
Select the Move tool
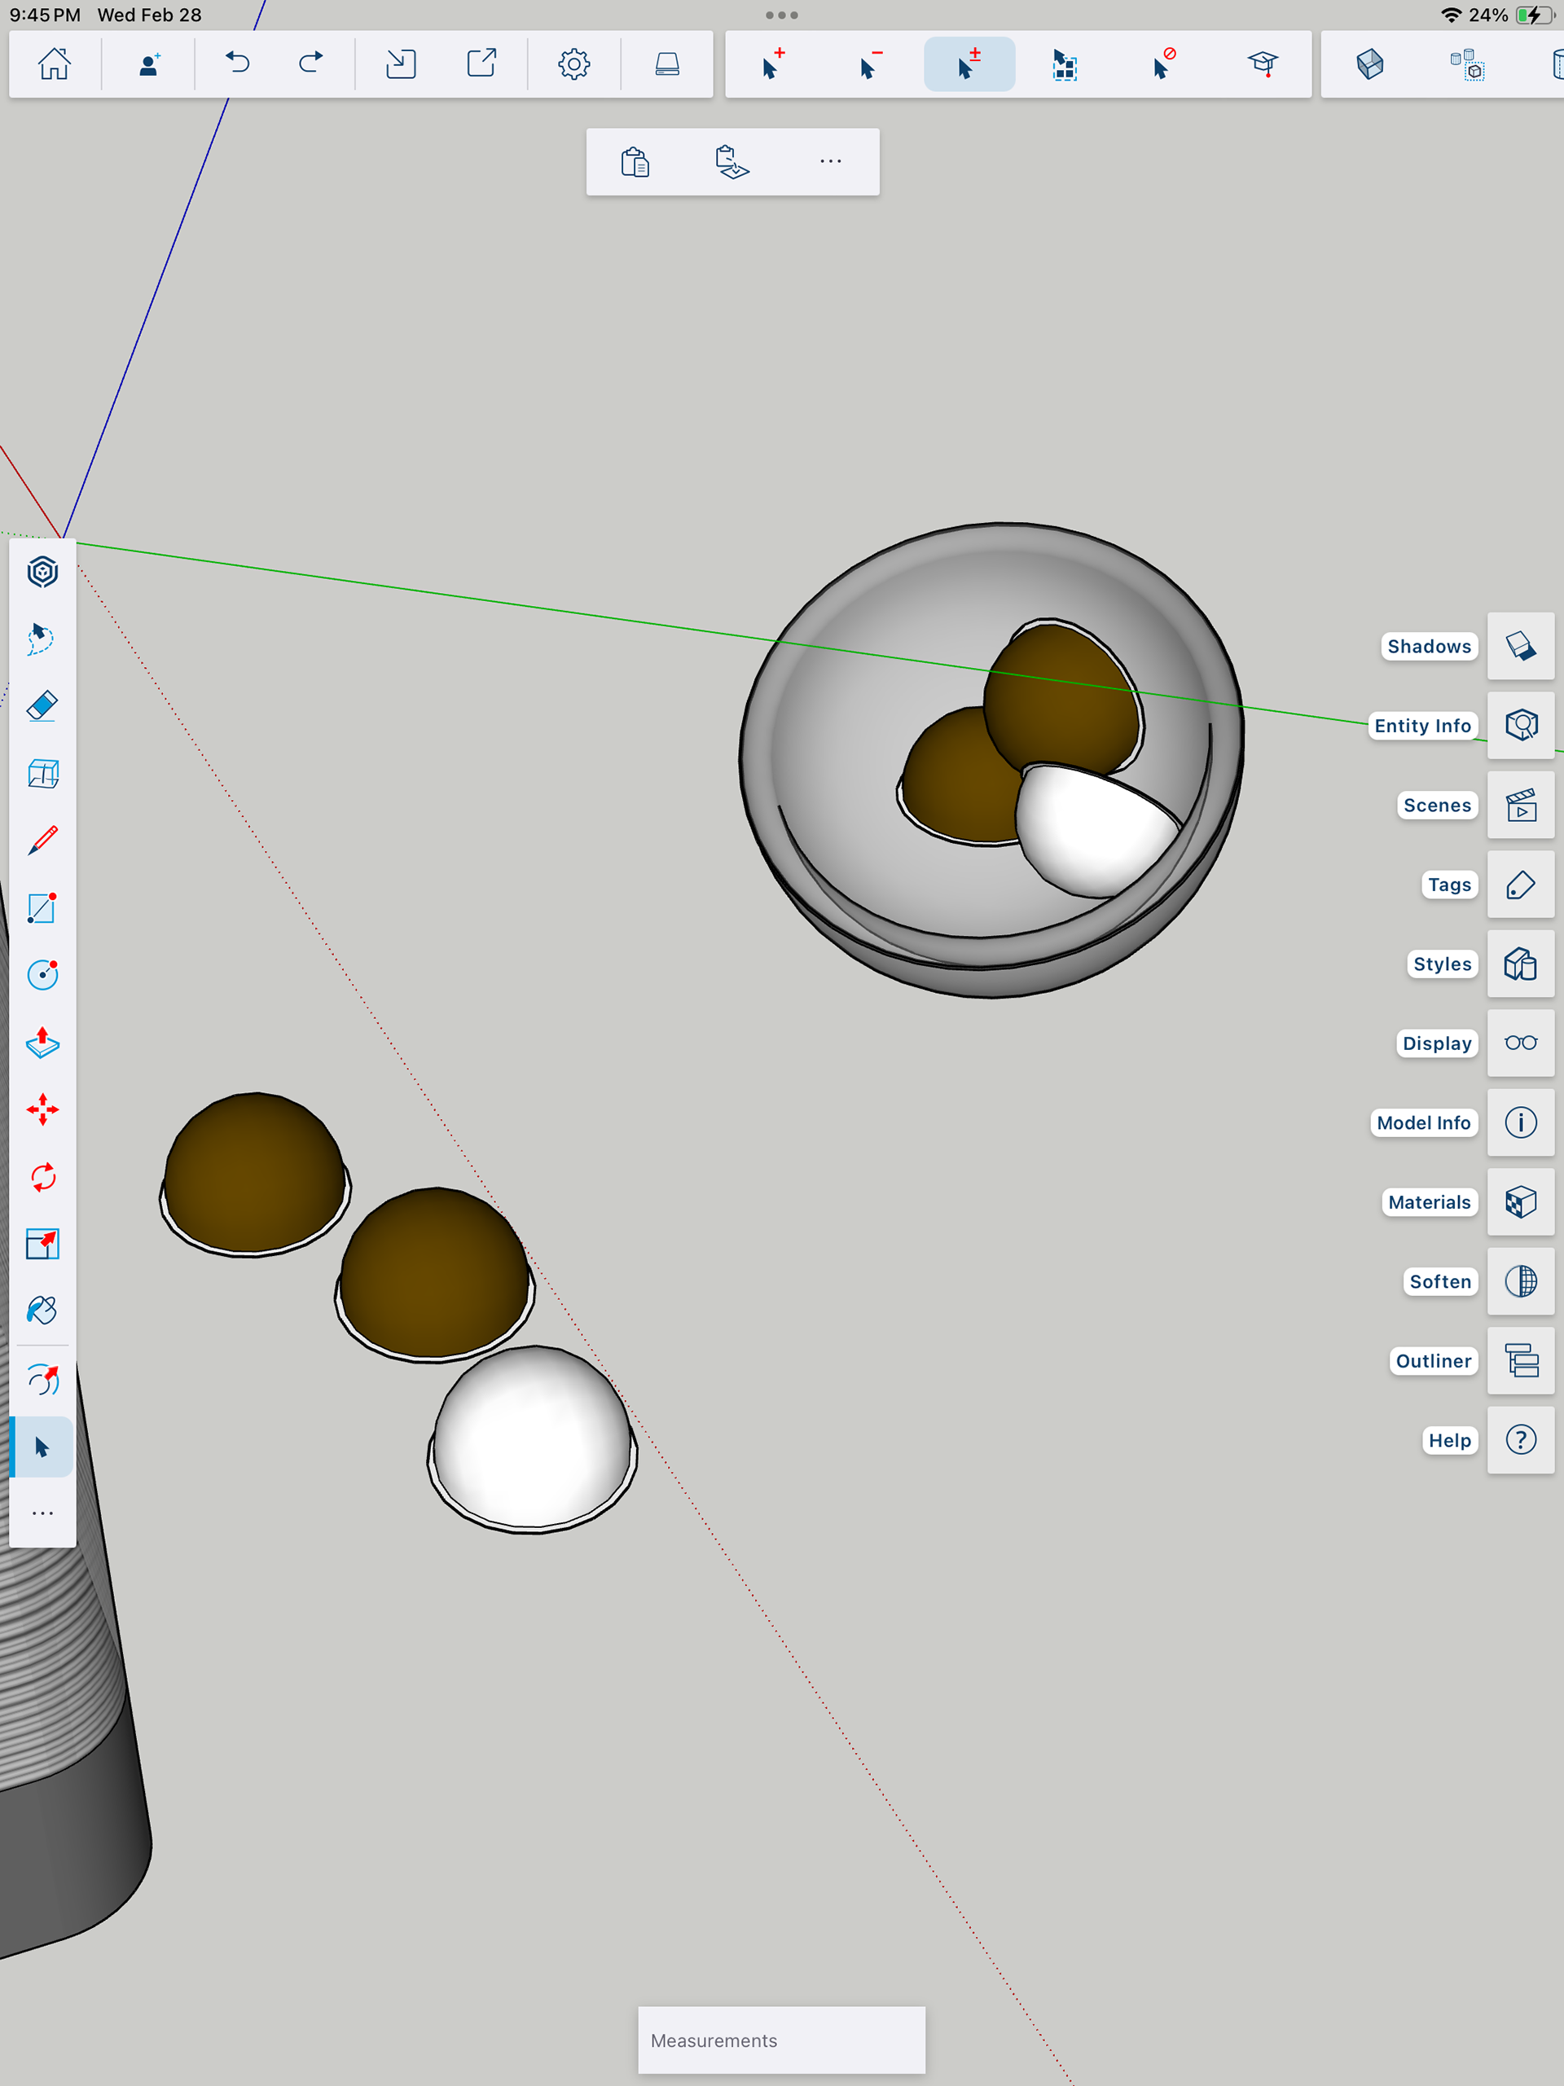(42, 1110)
